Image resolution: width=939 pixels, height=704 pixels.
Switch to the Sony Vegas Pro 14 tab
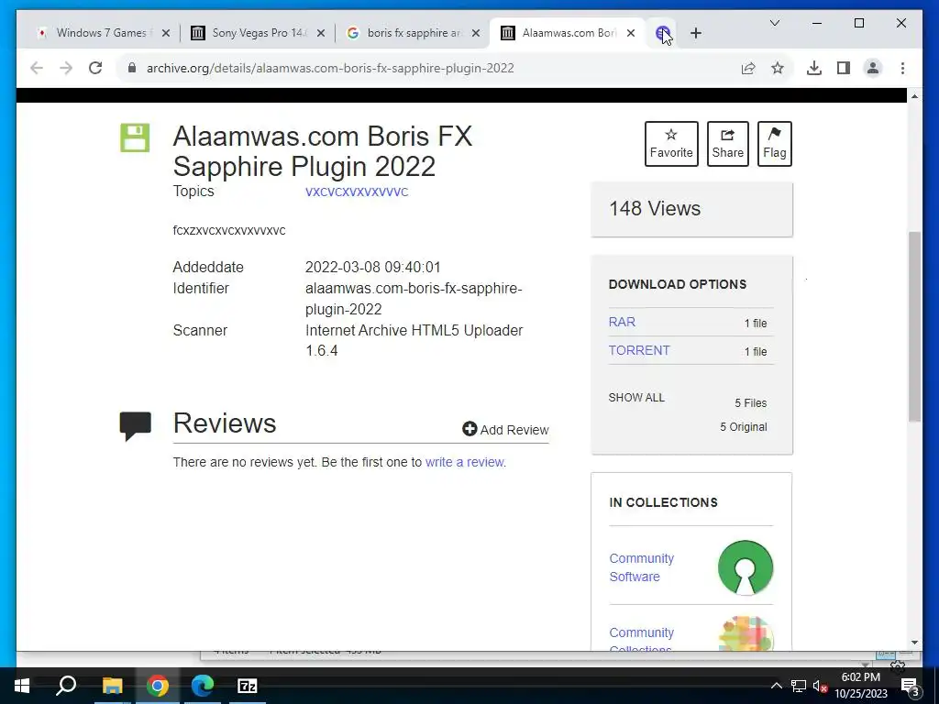point(258,33)
